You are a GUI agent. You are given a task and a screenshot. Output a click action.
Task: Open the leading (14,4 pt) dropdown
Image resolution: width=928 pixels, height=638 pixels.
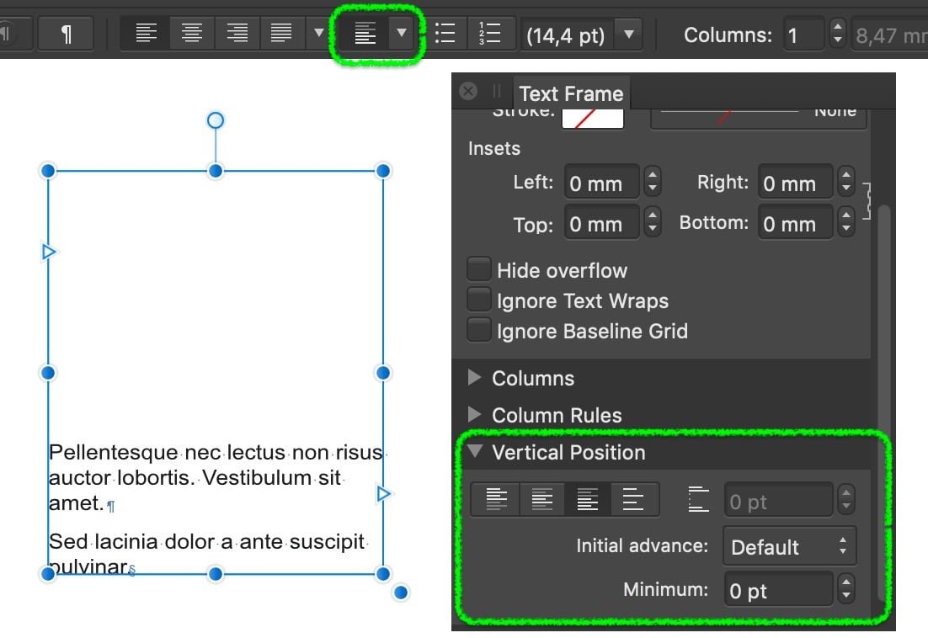(x=628, y=34)
